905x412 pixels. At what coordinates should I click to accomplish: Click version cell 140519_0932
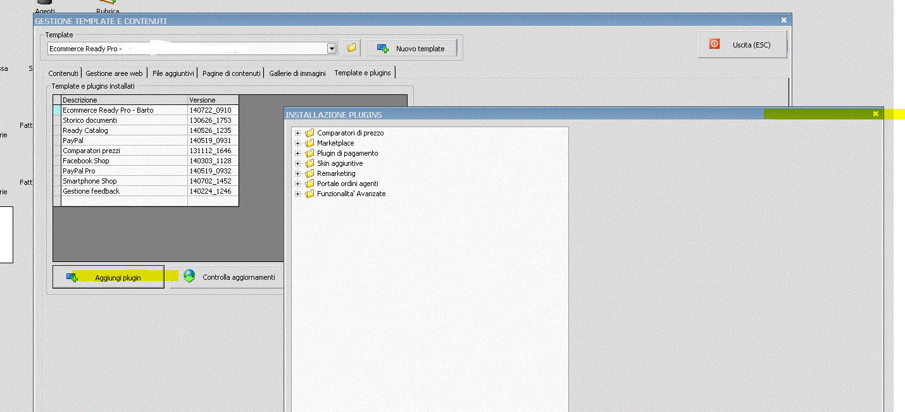213,171
